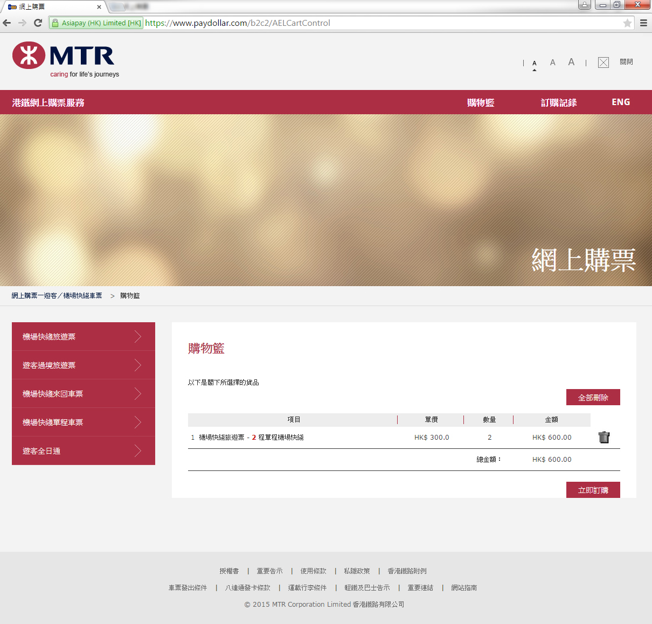Bookmark the page with the star icon
652x624 pixels.
tap(627, 23)
